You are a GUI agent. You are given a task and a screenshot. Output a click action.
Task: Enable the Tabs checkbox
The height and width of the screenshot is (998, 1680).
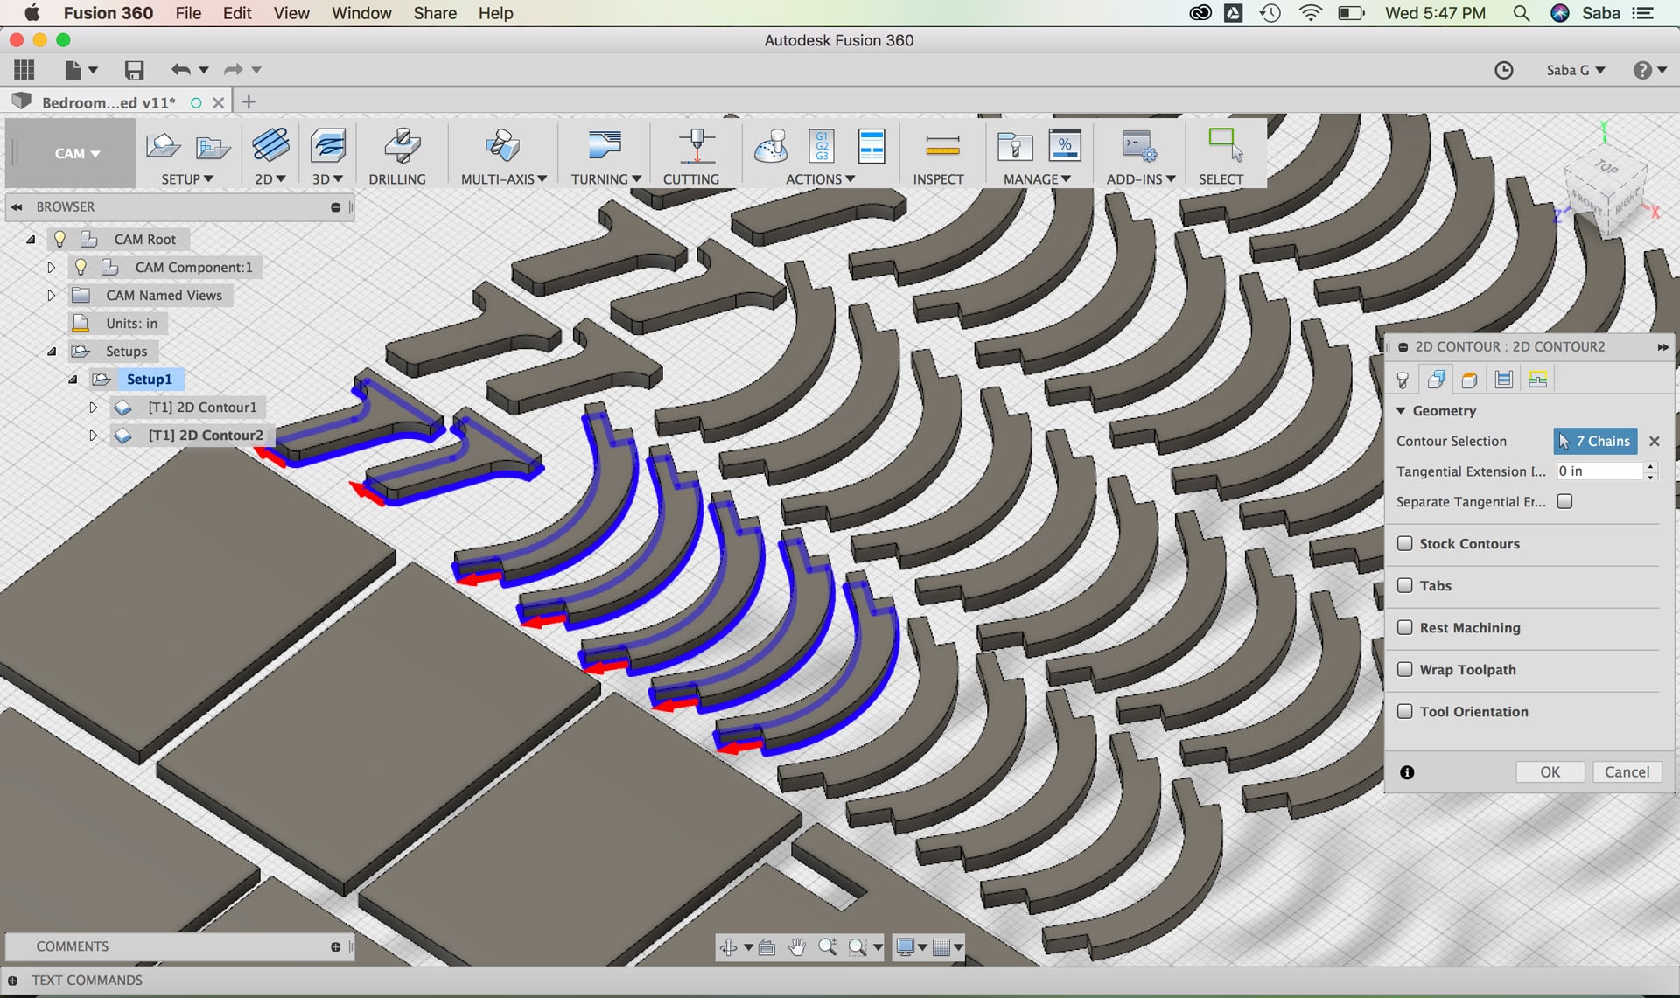[x=1405, y=585]
